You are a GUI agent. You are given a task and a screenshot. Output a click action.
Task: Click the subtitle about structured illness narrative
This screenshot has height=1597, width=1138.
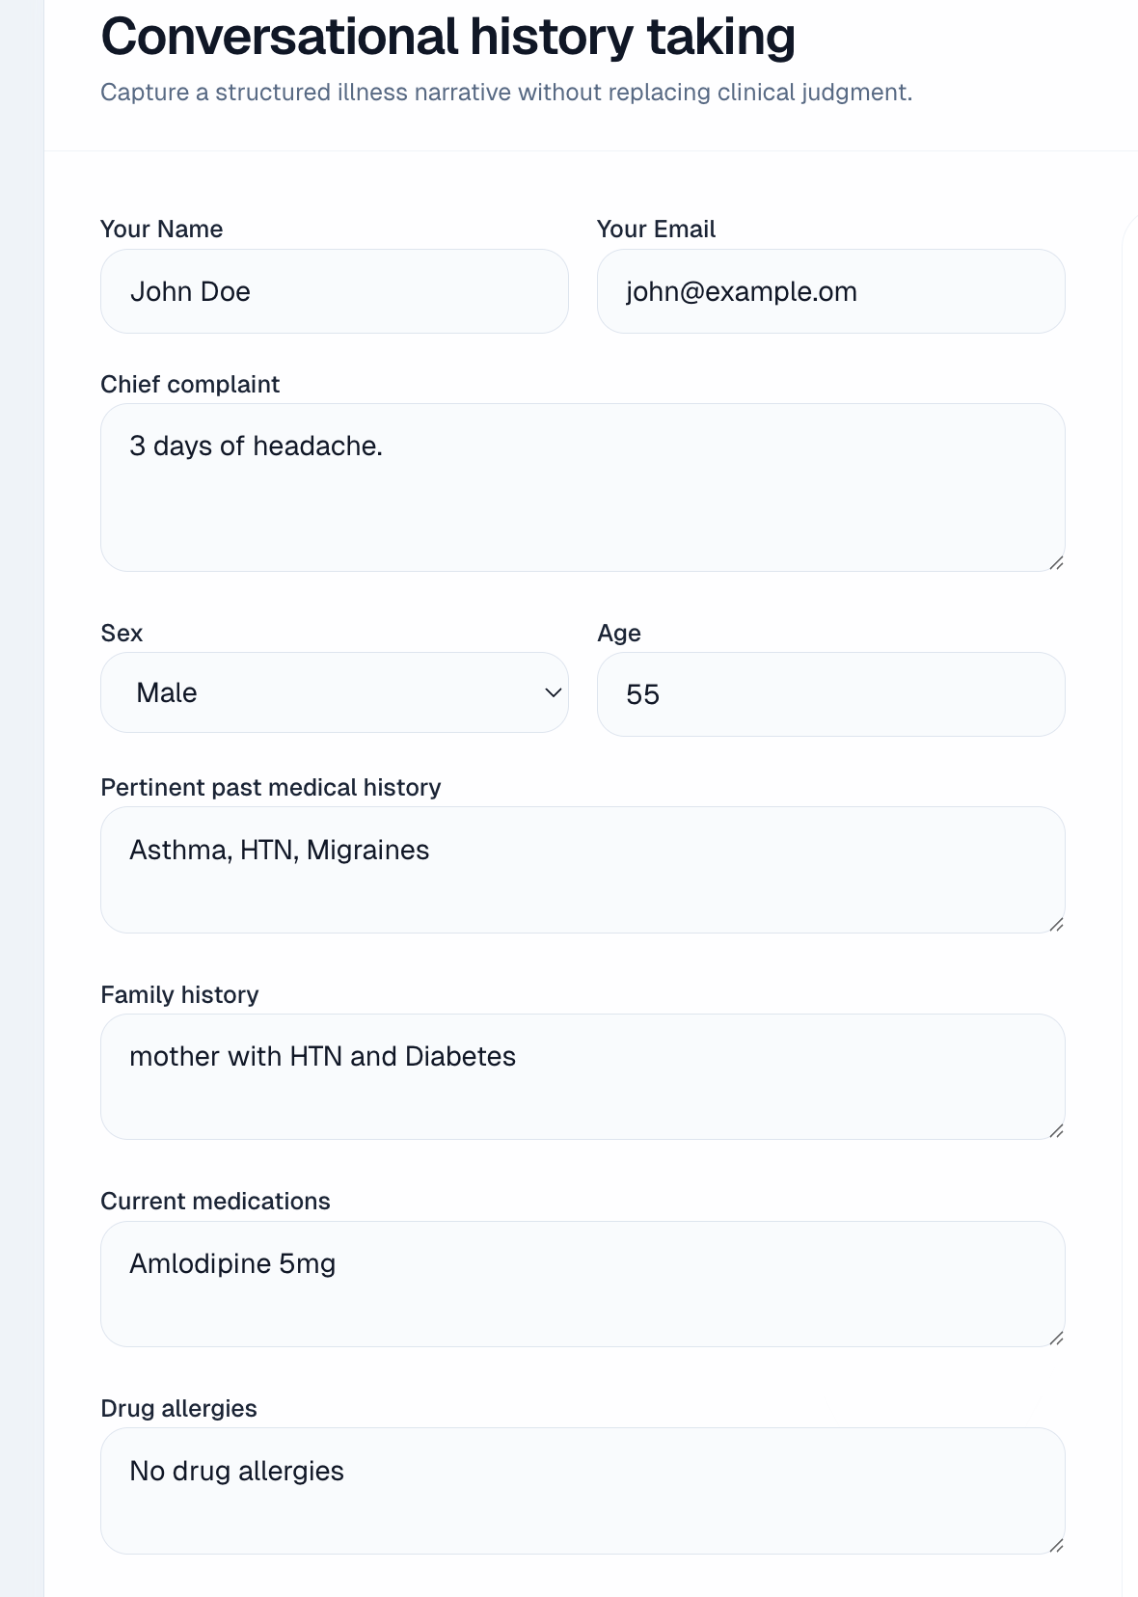[505, 93]
